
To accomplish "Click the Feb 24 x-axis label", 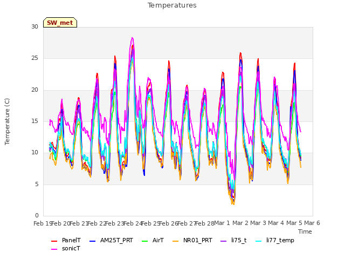I will [x=133, y=223].
